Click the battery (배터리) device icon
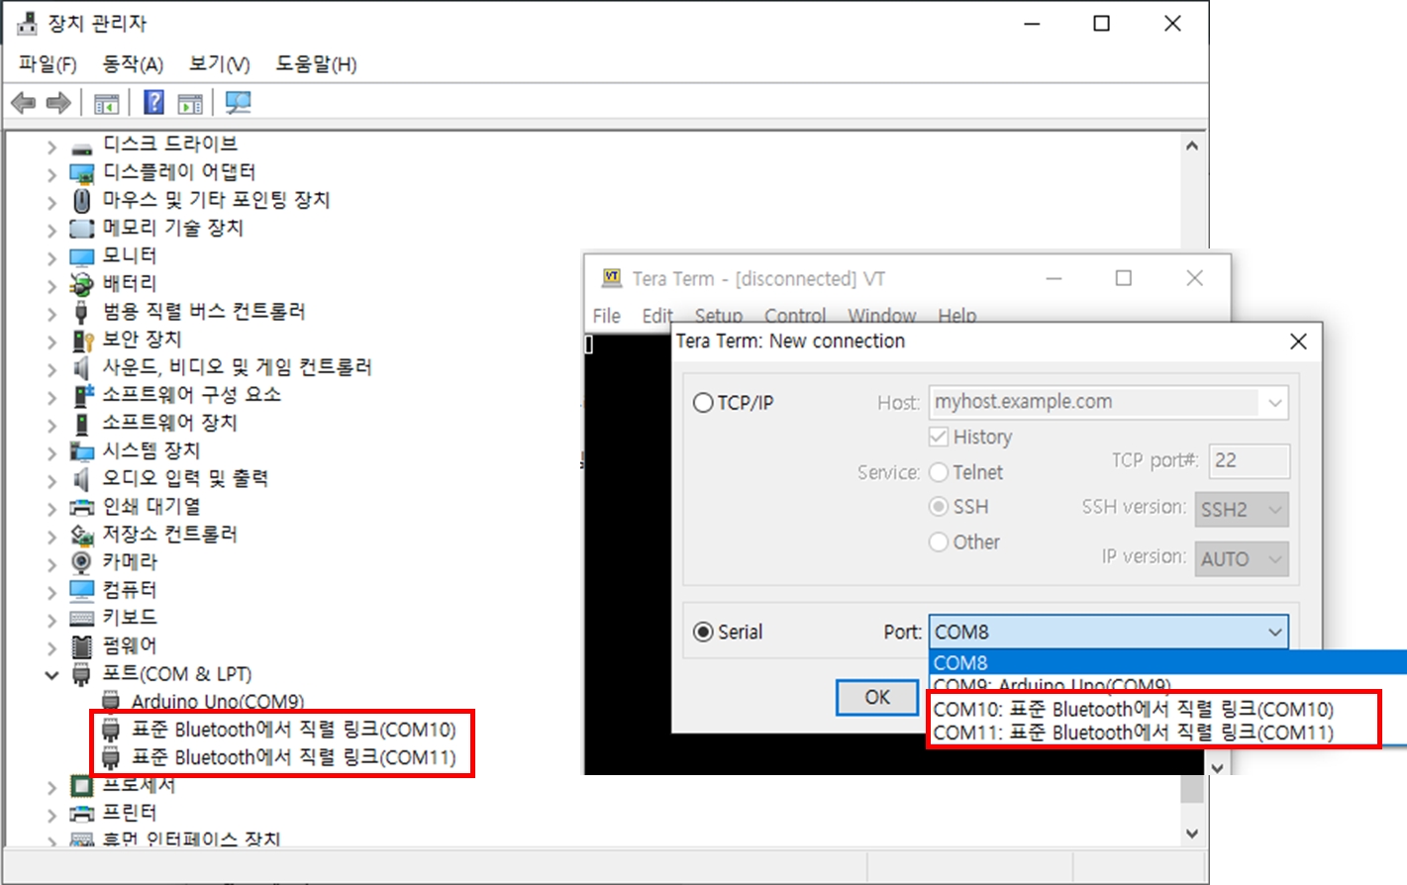 click(81, 283)
